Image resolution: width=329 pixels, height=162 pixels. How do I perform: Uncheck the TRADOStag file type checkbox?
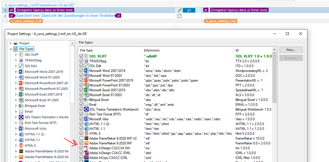click(x=82, y=61)
